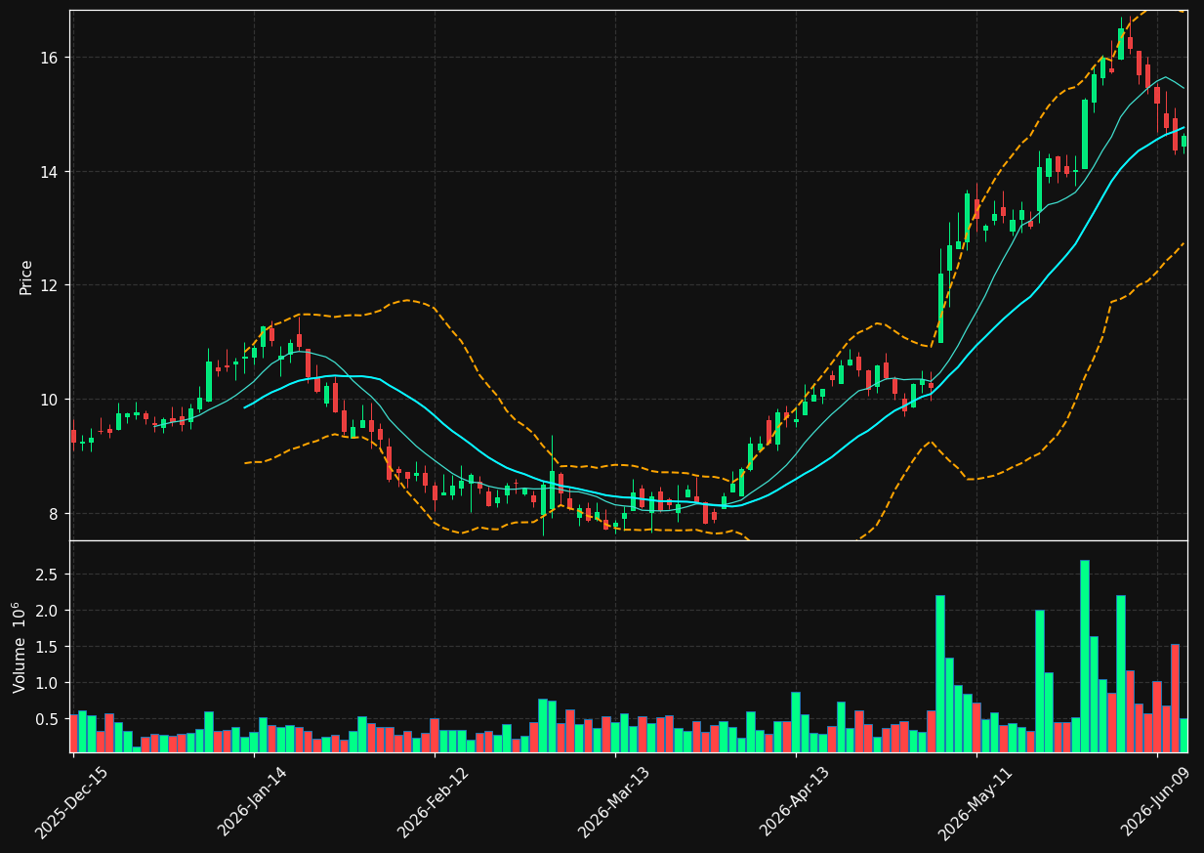Click the volume tick label 1.0
Viewport: 1204px width, 853px height.
click(49, 683)
